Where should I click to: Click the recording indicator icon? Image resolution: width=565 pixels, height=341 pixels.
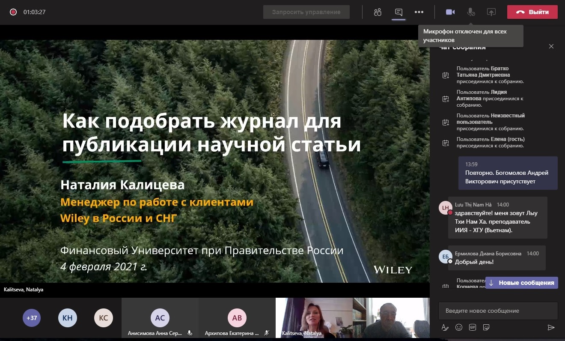(13, 12)
